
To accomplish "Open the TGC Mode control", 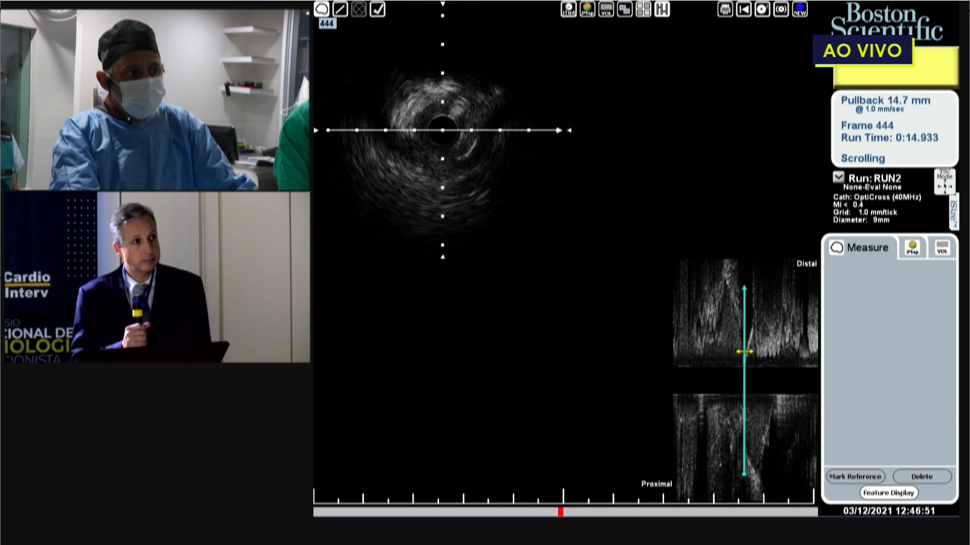I will [x=944, y=181].
